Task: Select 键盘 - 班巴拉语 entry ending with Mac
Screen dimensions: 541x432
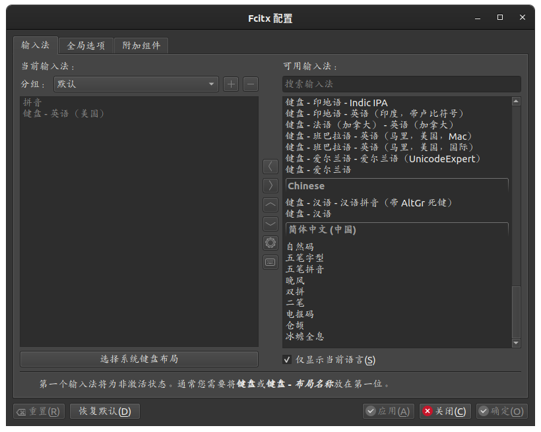Action: (397, 137)
